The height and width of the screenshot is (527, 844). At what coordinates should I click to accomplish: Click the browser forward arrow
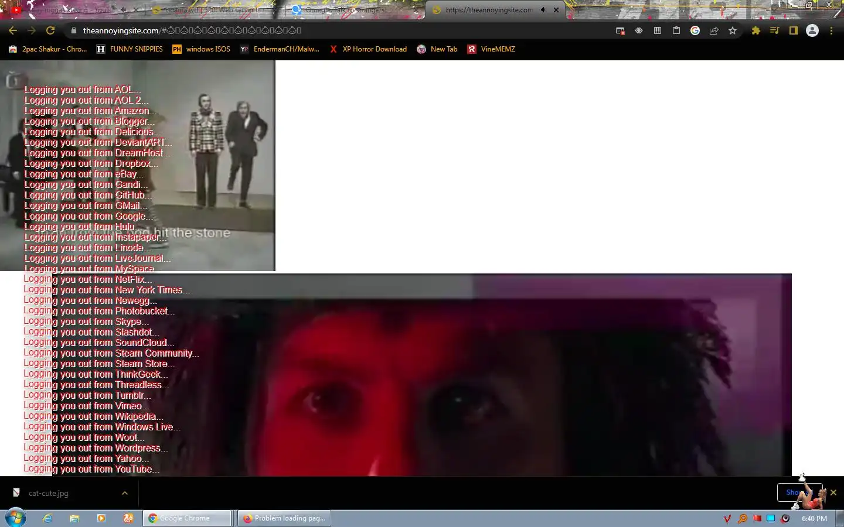click(x=32, y=30)
